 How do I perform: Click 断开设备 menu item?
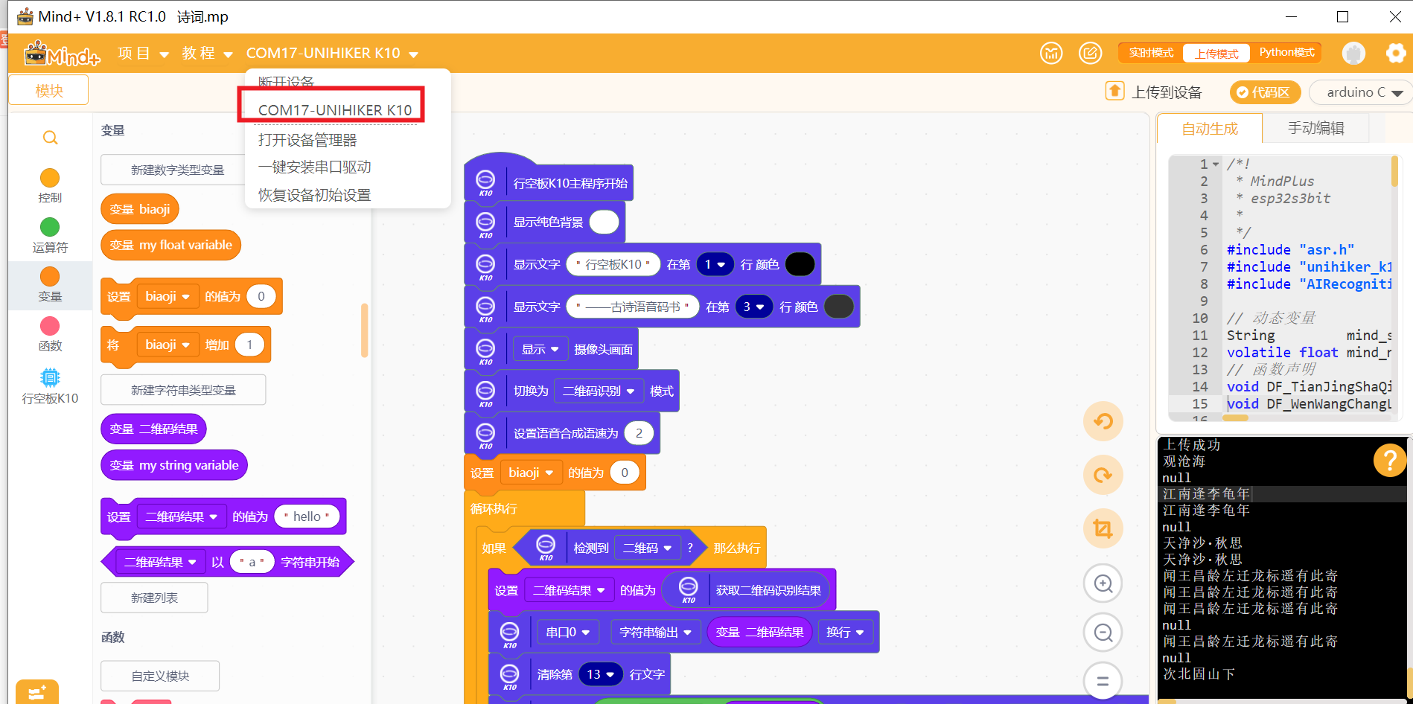pyautogui.click(x=286, y=81)
